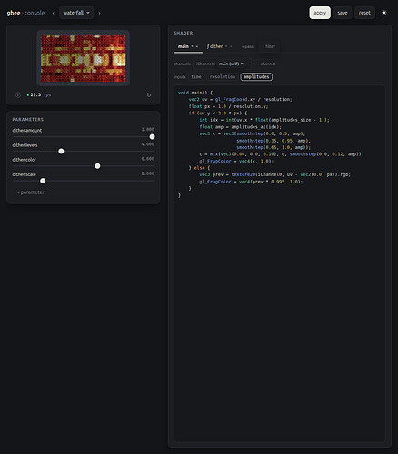Go to the next preset with the right chevron

[99, 13]
